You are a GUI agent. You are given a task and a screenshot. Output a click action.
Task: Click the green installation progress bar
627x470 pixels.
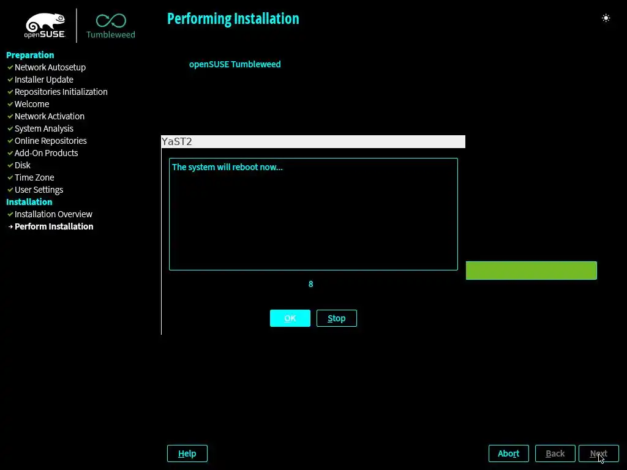tap(531, 270)
